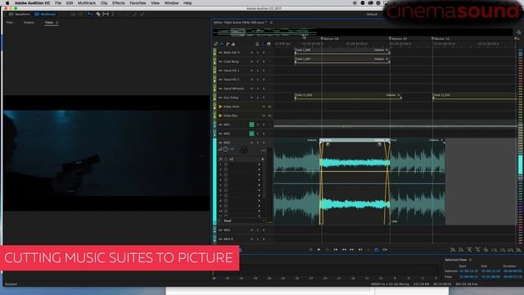Toggle Loop Playback button
The width and height of the screenshot is (524, 295).
coord(377,250)
